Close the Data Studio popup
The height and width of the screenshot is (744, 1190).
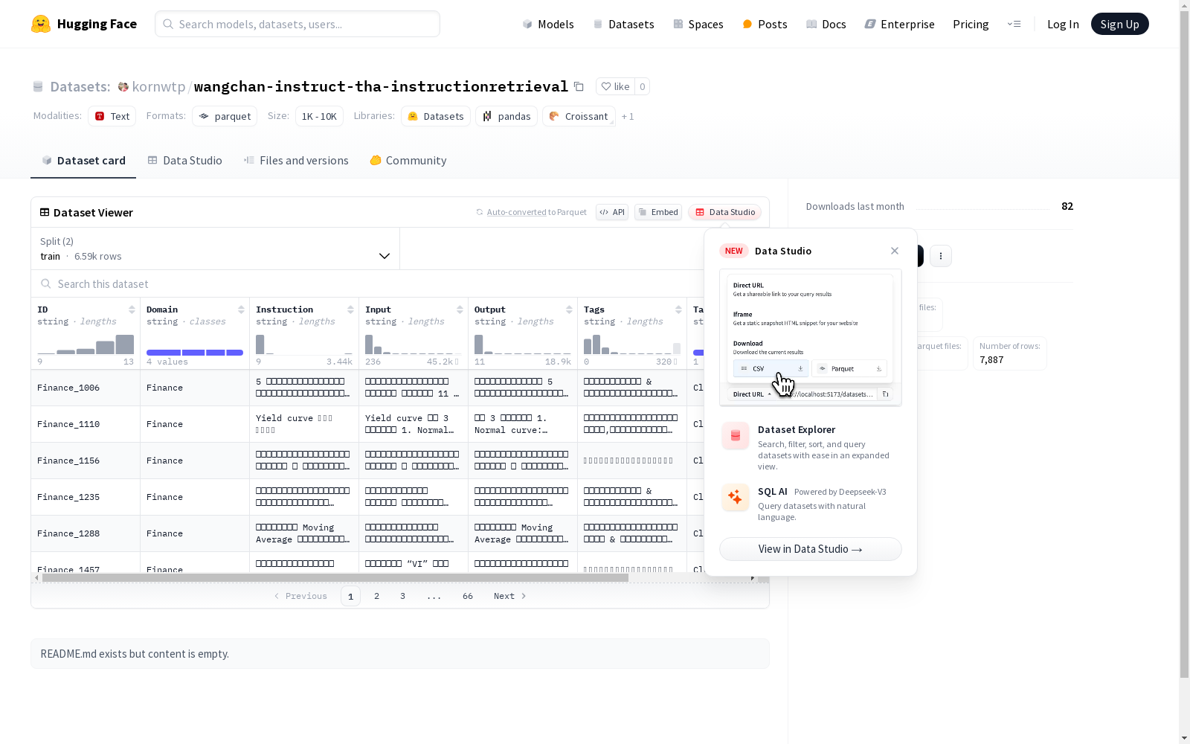coord(895,251)
